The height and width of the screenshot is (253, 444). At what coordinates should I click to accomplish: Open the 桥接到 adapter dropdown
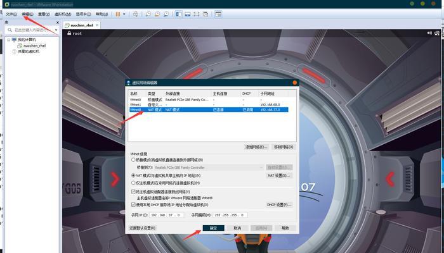pos(209,168)
